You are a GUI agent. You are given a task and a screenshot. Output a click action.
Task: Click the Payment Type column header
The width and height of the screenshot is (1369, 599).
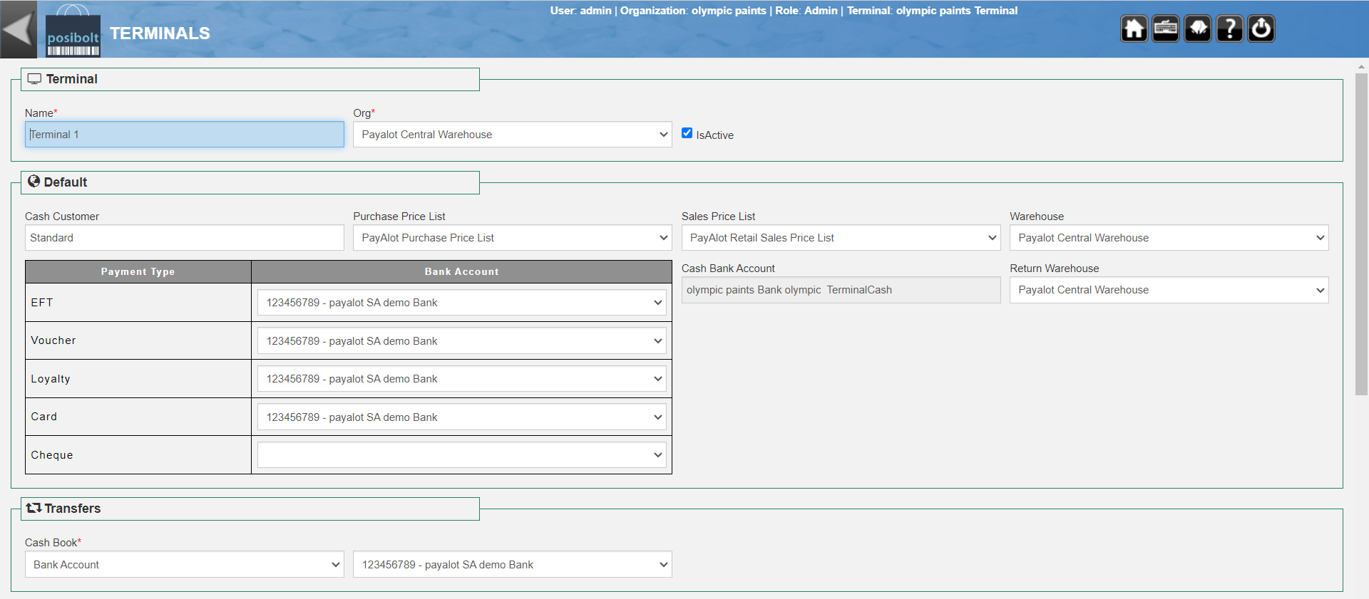tap(138, 271)
